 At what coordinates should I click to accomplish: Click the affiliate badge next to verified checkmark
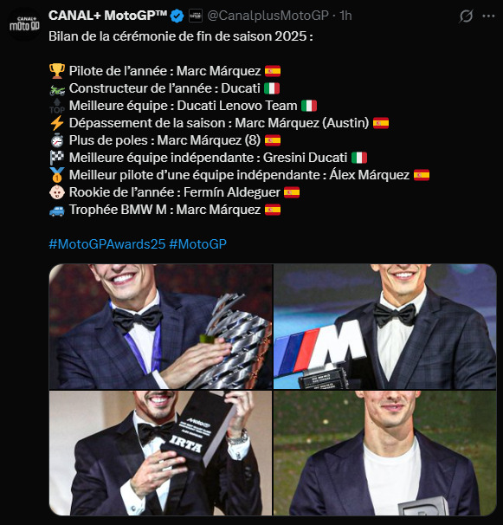pyautogui.click(x=196, y=16)
